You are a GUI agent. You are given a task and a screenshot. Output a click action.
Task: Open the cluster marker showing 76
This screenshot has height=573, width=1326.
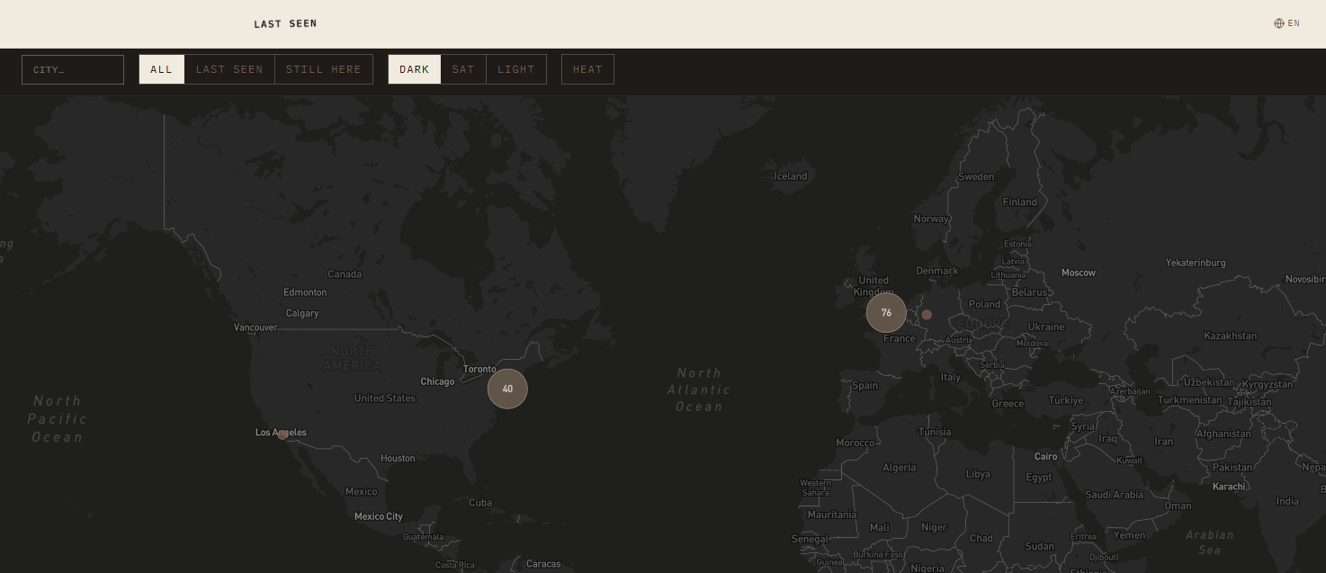[886, 312]
